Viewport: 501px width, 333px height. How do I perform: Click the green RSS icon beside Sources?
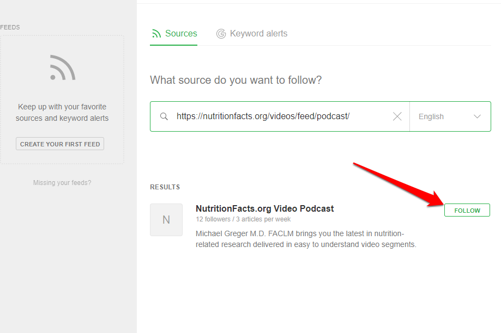[x=156, y=34]
